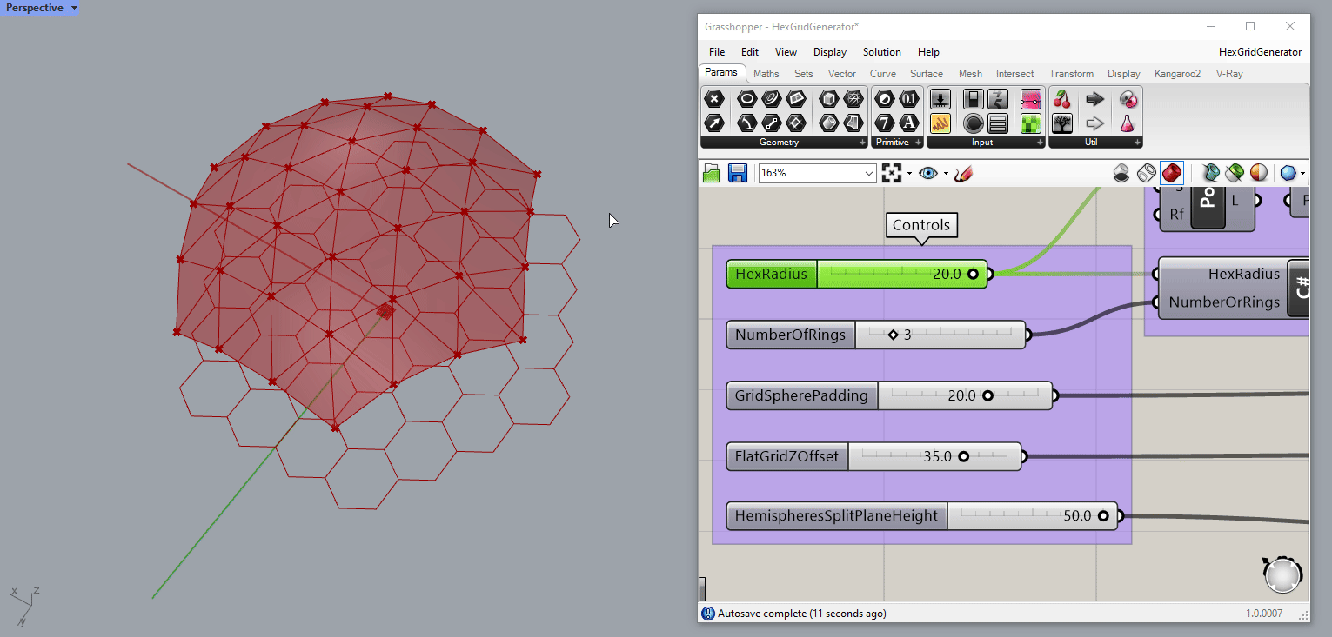This screenshot has width=1332, height=637.
Task: Click the Cherry Picker util icon
Action: [1061, 99]
